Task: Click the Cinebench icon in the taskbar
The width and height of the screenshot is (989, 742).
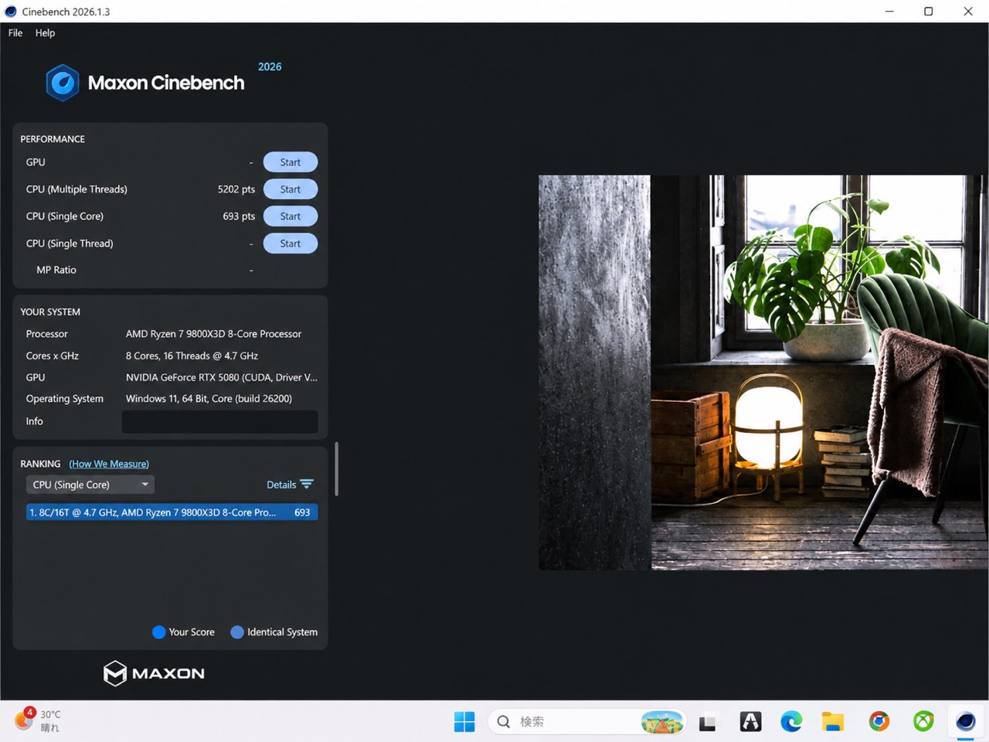Action: click(x=965, y=722)
